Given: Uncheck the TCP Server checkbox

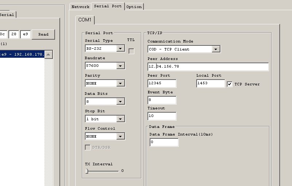Looking at the screenshot, I should [230, 84].
